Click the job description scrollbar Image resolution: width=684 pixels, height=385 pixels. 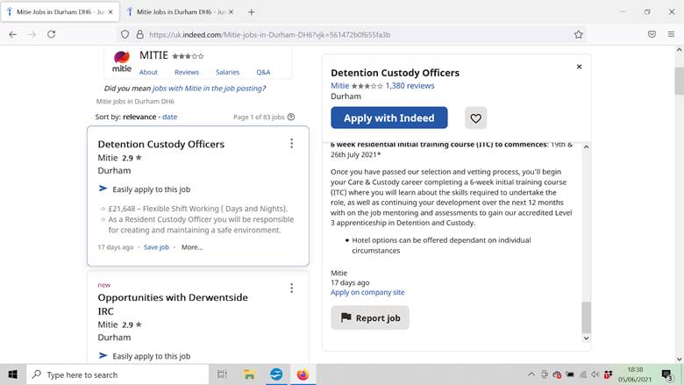point(587,316)
